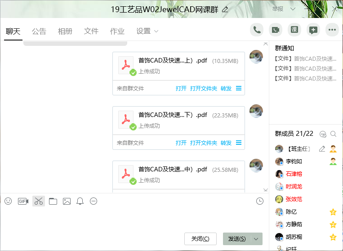Switch to the 聊天 tab
Viewport: 343px width, 251px height.
(x=13, y=31)
